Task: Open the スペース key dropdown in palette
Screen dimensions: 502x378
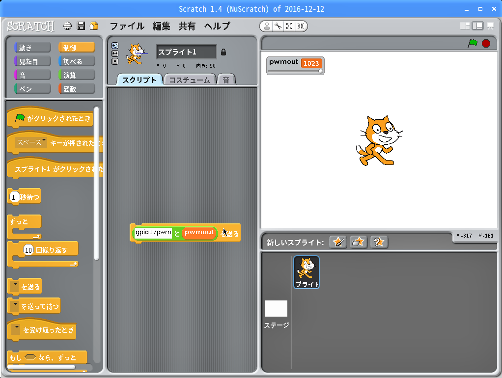Action: coord(31,142)
